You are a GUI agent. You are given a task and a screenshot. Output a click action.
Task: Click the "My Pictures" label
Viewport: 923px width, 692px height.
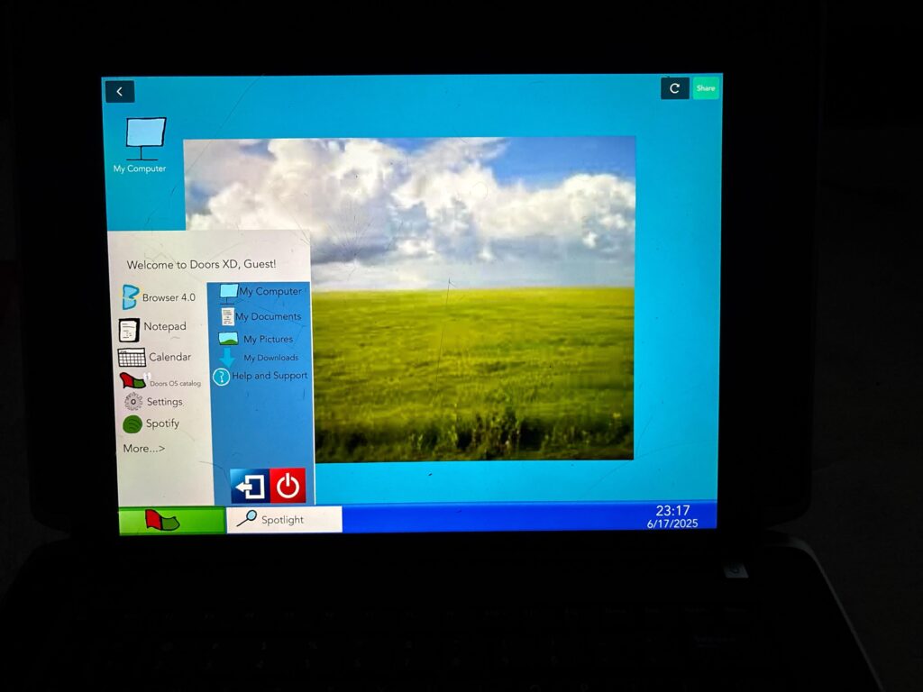269,339
